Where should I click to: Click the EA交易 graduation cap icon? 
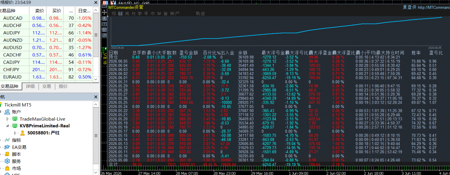(x=7, y=147)
